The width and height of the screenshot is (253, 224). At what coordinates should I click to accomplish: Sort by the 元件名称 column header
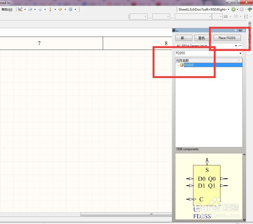pyautogui.click(x=209, y=61)
